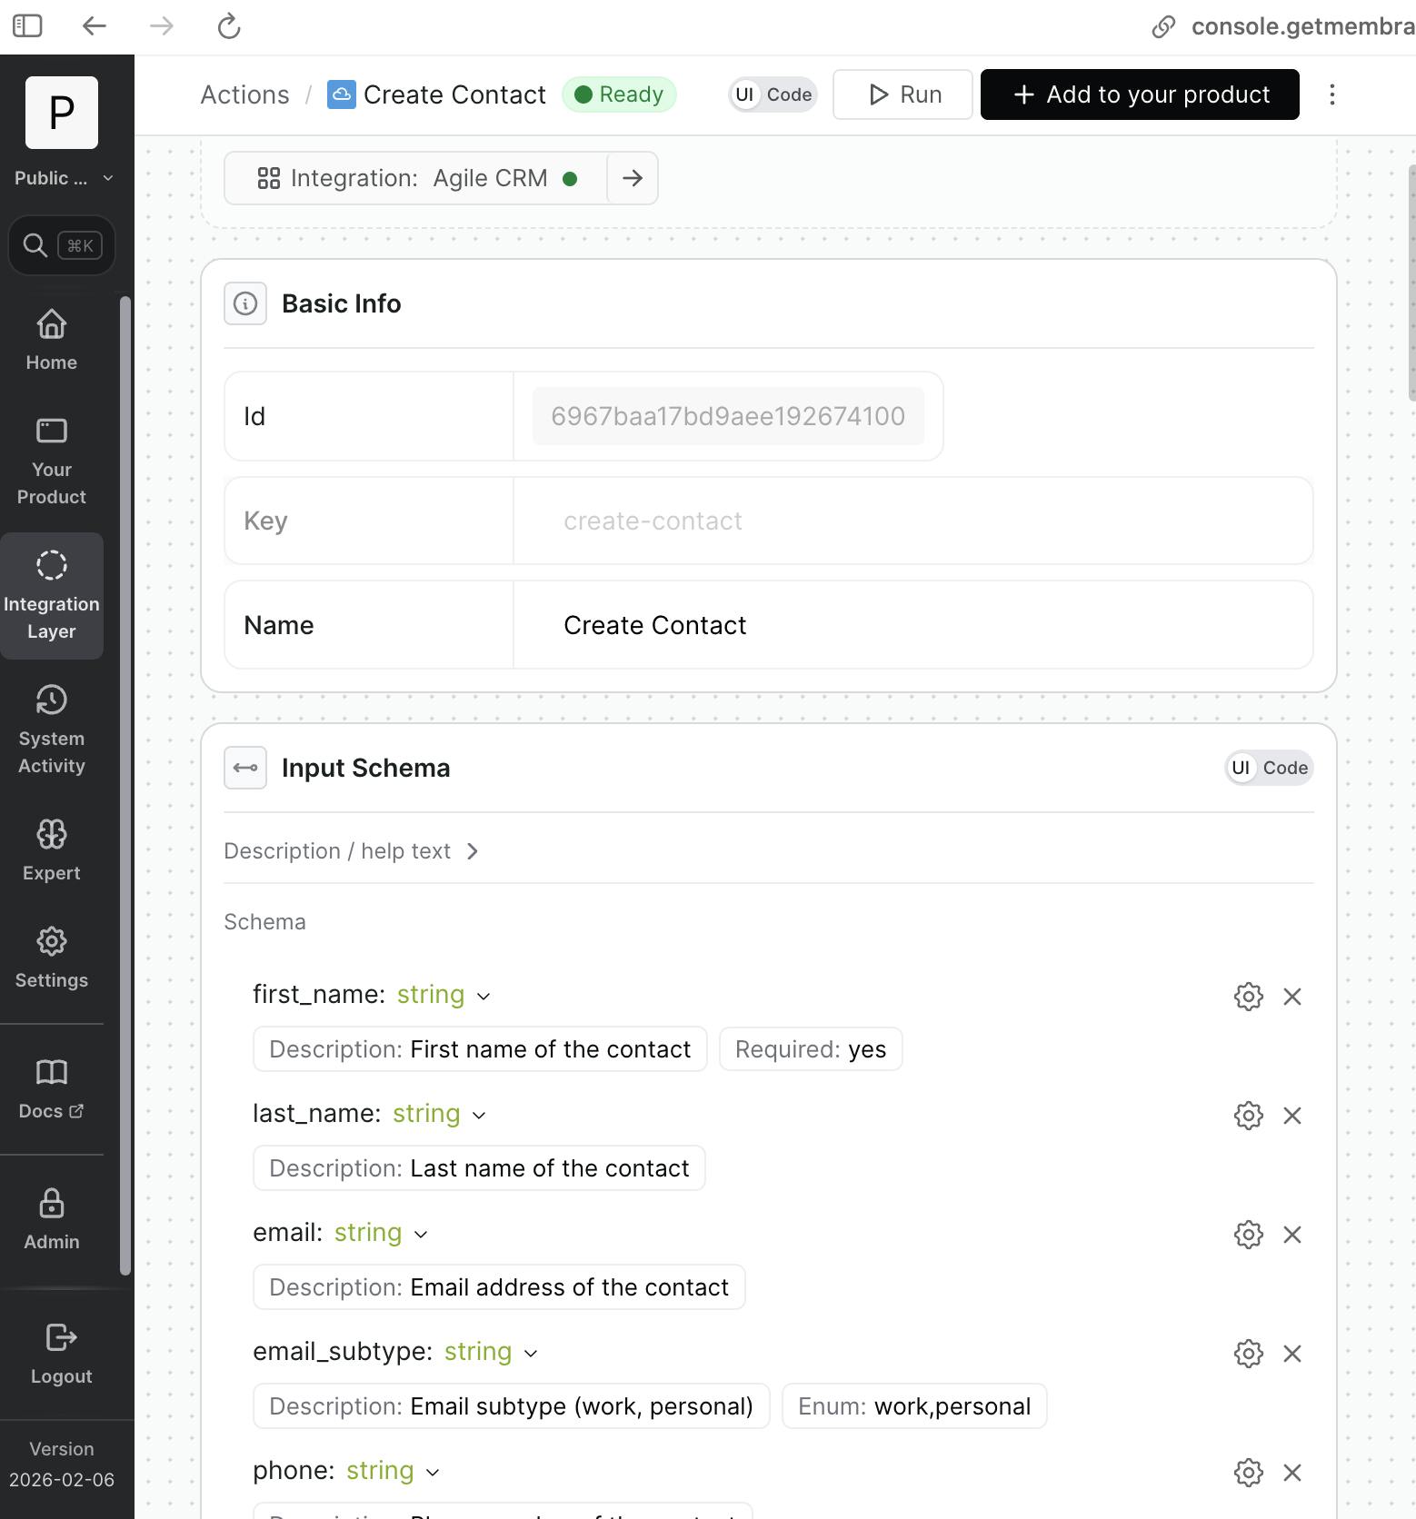Open the Agile CRM integration arrow
Screen dimensions: 1416x1519
[x=633, y=178]
